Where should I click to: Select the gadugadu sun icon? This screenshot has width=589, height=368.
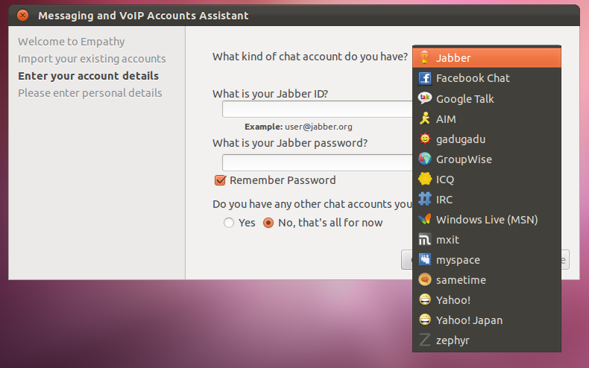click(x=425, y=139)
